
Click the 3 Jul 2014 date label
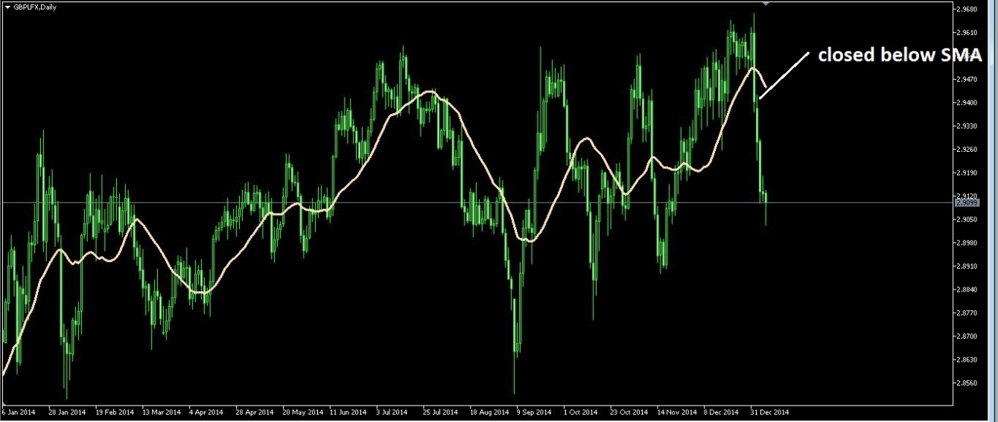pyautogui.click(x=392, y=412)
